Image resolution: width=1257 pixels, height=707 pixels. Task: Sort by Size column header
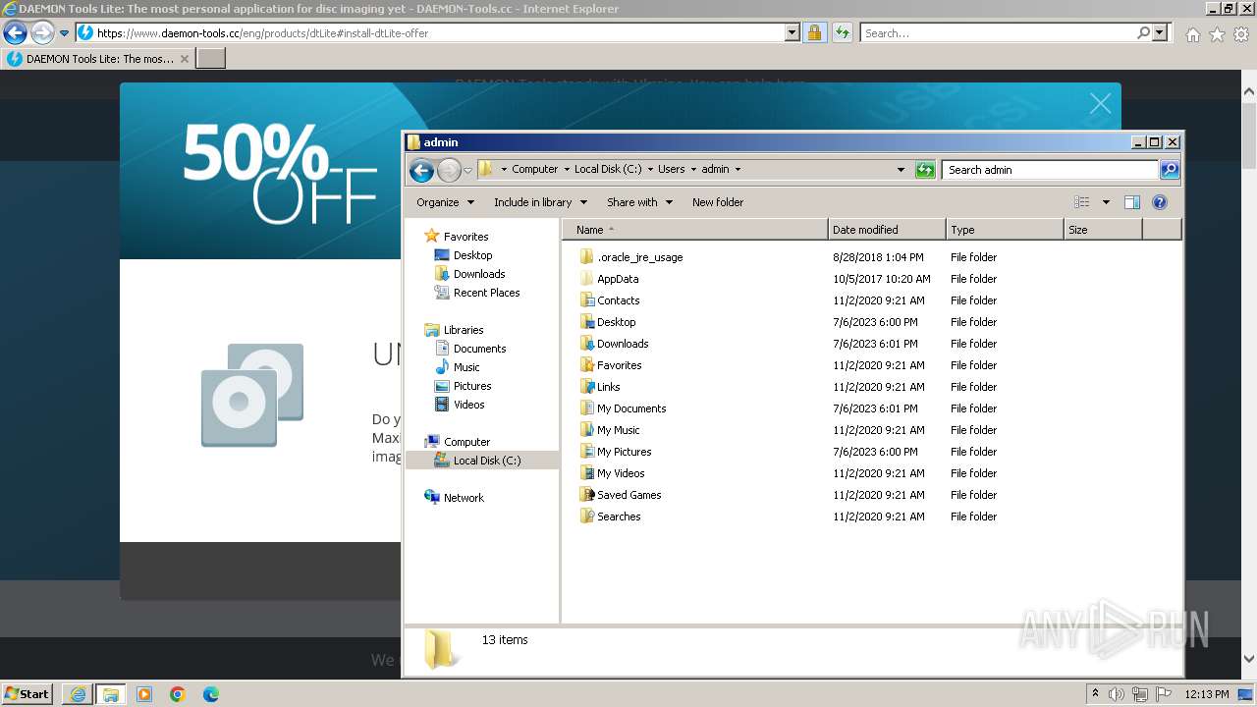point(1103,230)
